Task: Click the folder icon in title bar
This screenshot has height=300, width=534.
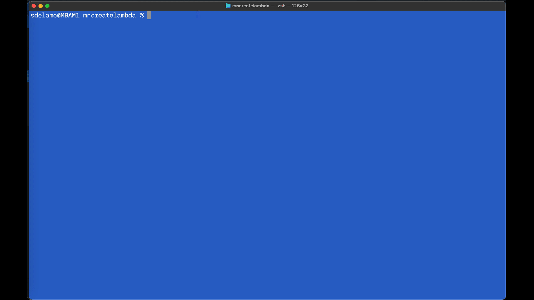Action: pos(228,6)
